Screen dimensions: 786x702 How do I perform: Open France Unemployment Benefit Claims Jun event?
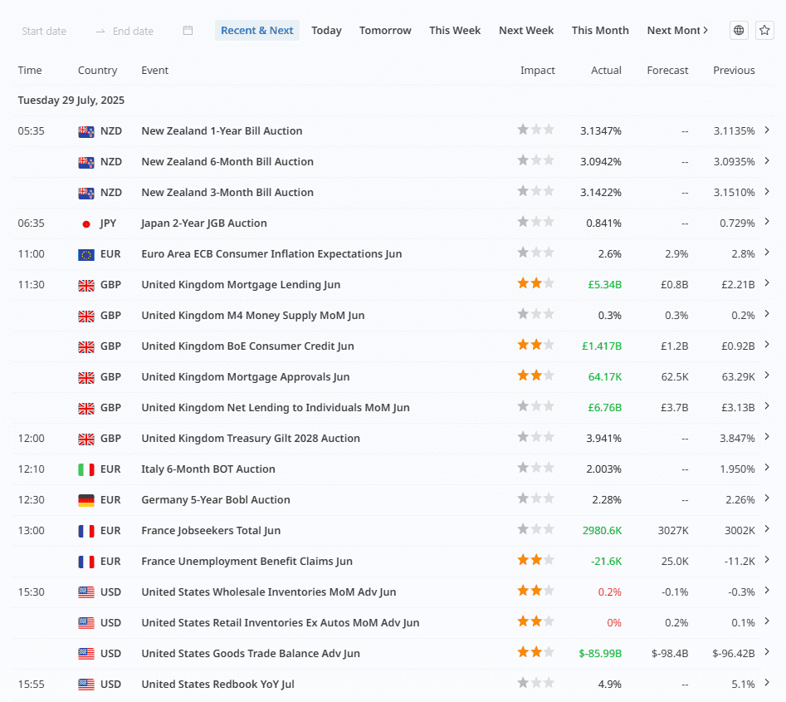247,562
